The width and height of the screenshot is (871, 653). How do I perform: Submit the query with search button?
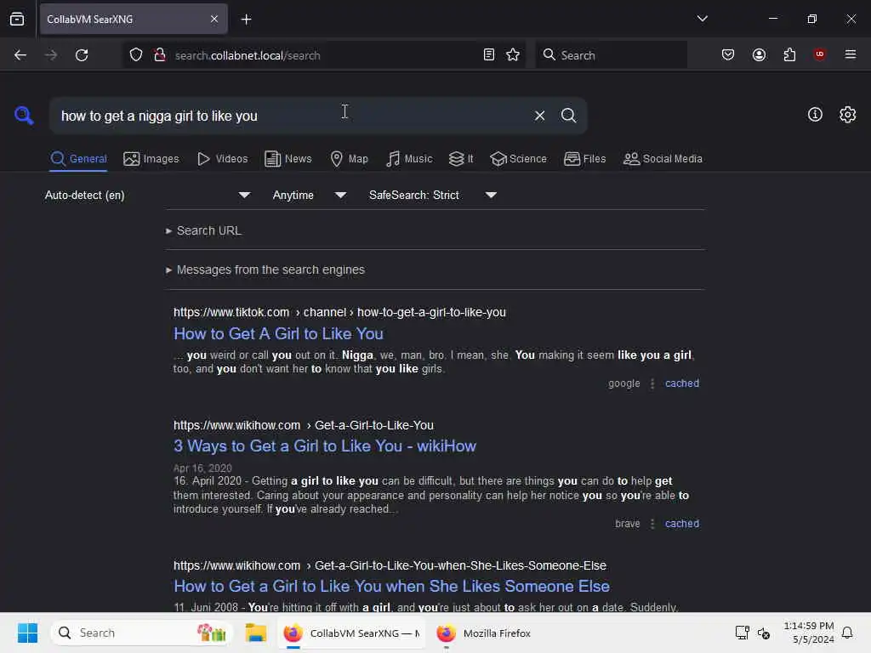[568, 116]
